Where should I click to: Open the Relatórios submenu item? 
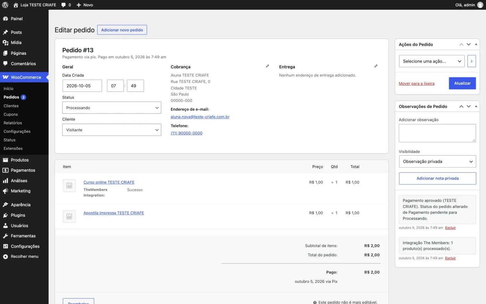coord(13,123)
